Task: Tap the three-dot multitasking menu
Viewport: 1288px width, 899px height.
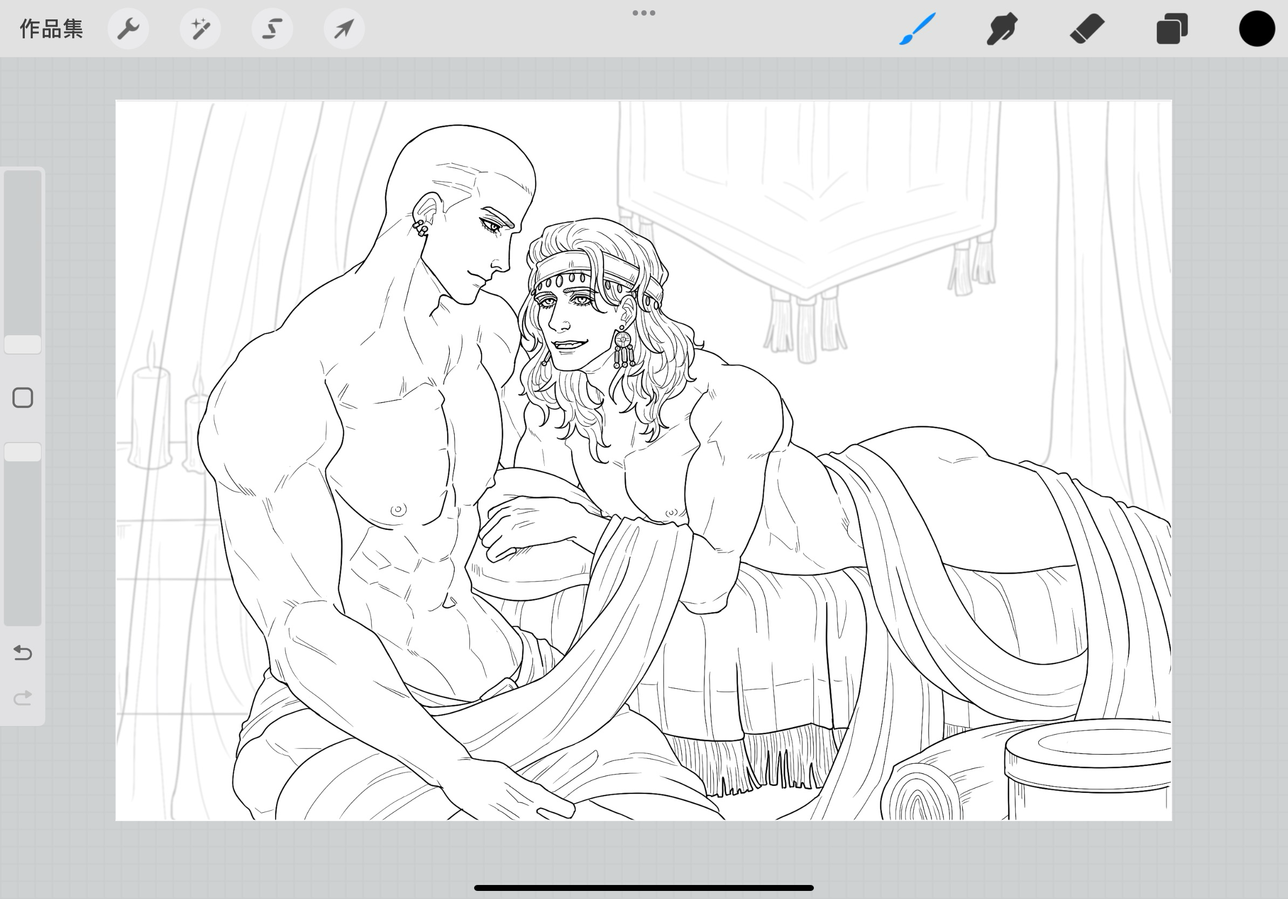Action: (644, 13)
